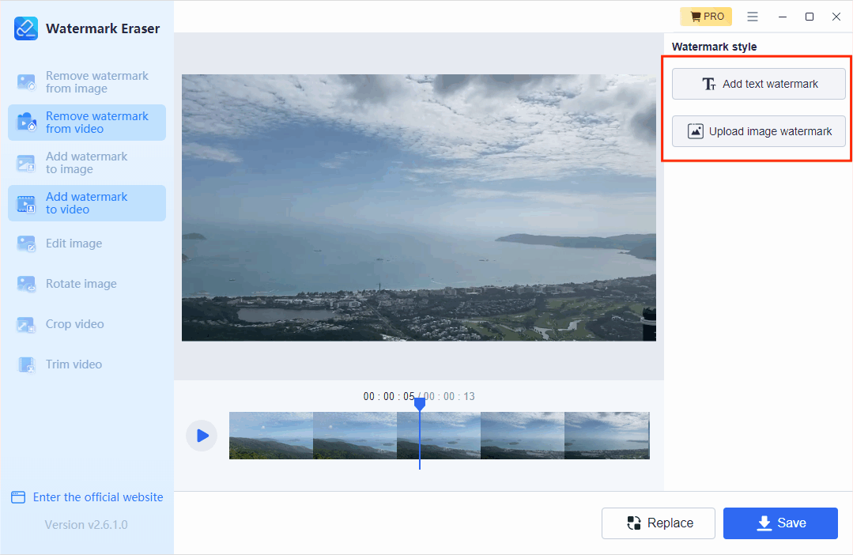Click the Crop video sidebar icon
Viewport: 853px width, 555px height.
pos(26,324)
